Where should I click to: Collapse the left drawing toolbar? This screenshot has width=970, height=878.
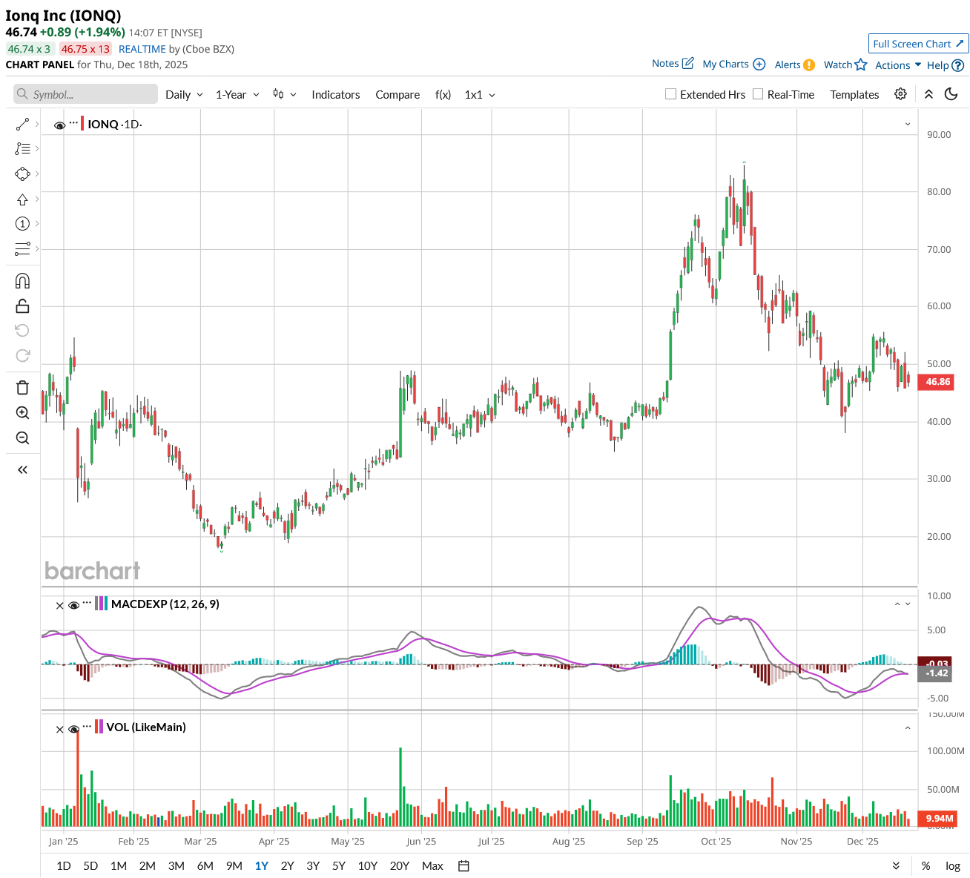[x=22, y=469]
